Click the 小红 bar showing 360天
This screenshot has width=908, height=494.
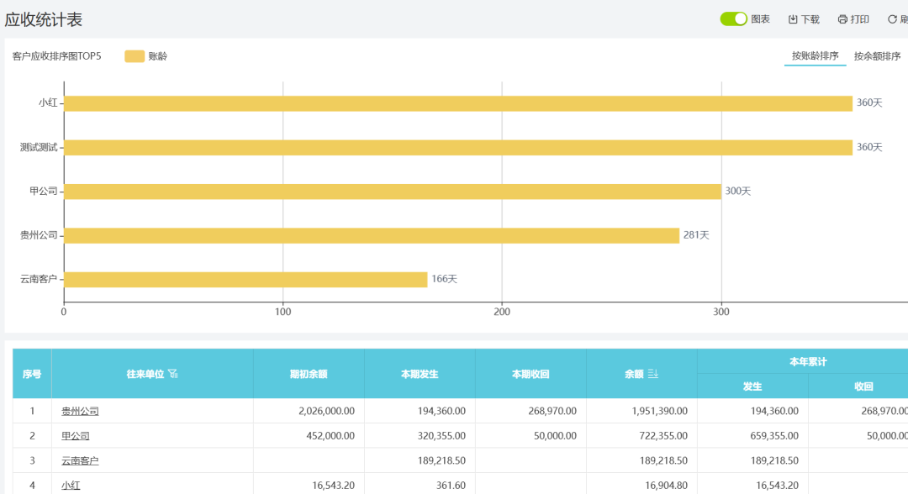458,103
